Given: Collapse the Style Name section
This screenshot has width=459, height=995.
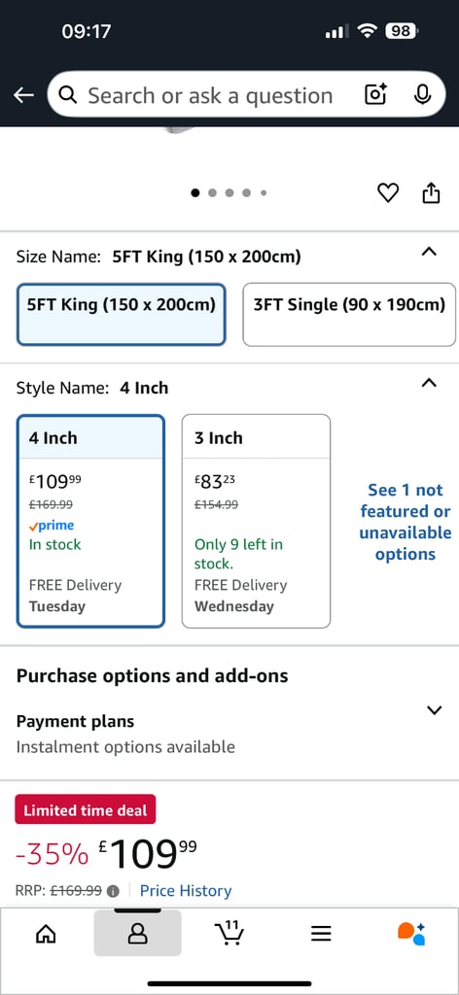Looking at the screenshot, I should (429, 383).
